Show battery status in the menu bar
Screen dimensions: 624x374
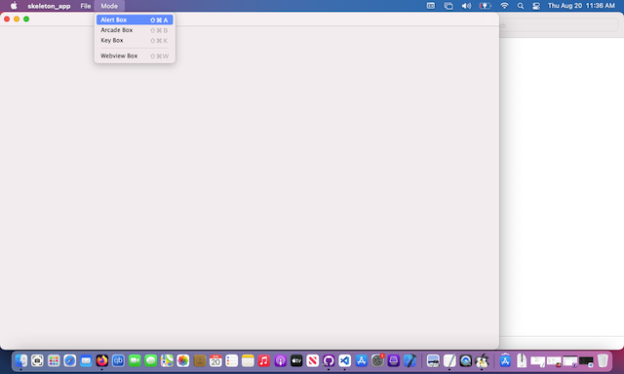[486, 6]
